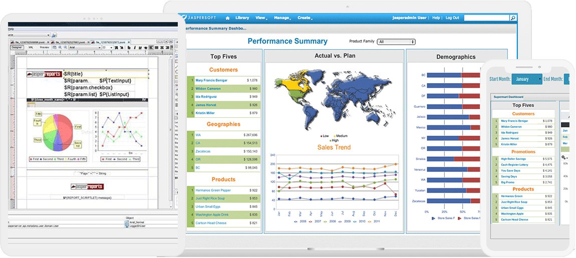Viewport: 576px width, 258px height.
Task: Select the file_1238792527663.jrxml tab
Action: click(71, 42)
